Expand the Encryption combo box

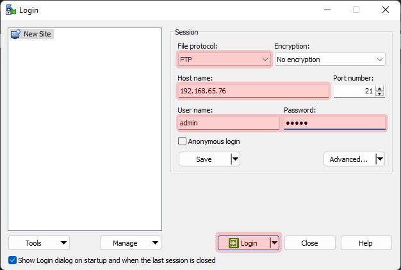[329, 60]
